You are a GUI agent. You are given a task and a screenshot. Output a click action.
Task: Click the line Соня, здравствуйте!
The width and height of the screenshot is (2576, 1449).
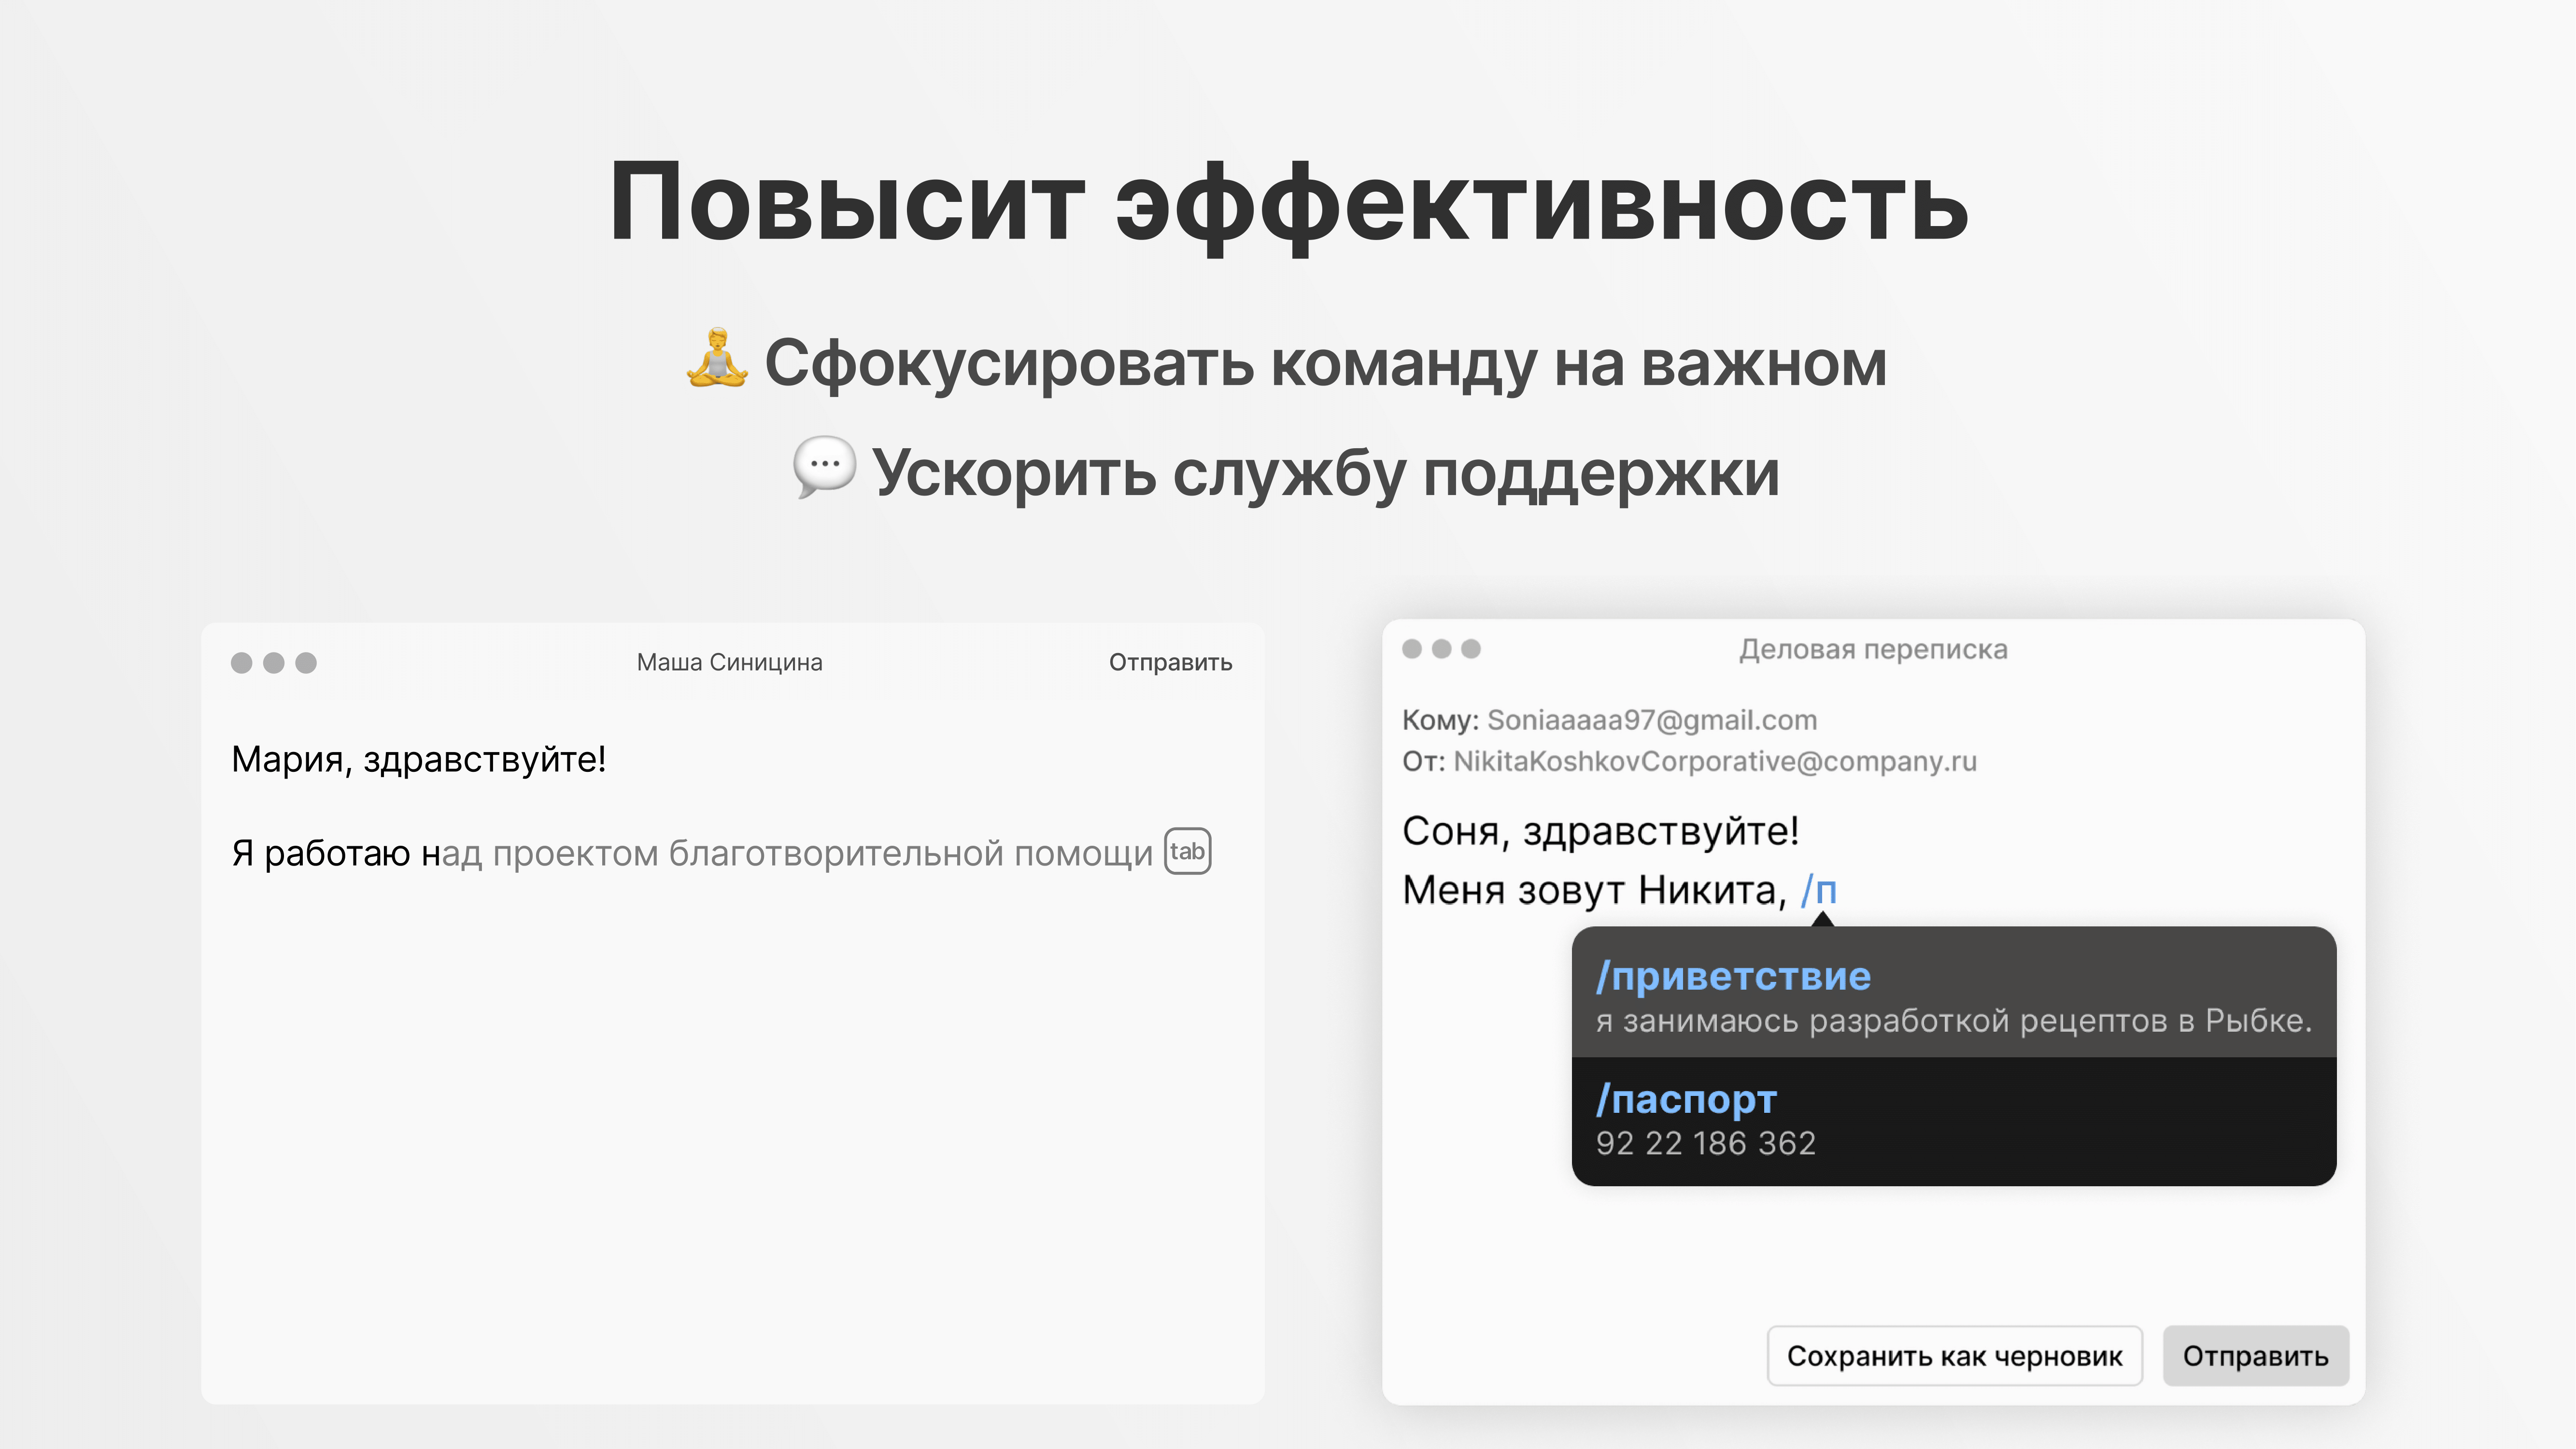[1600, 832]
